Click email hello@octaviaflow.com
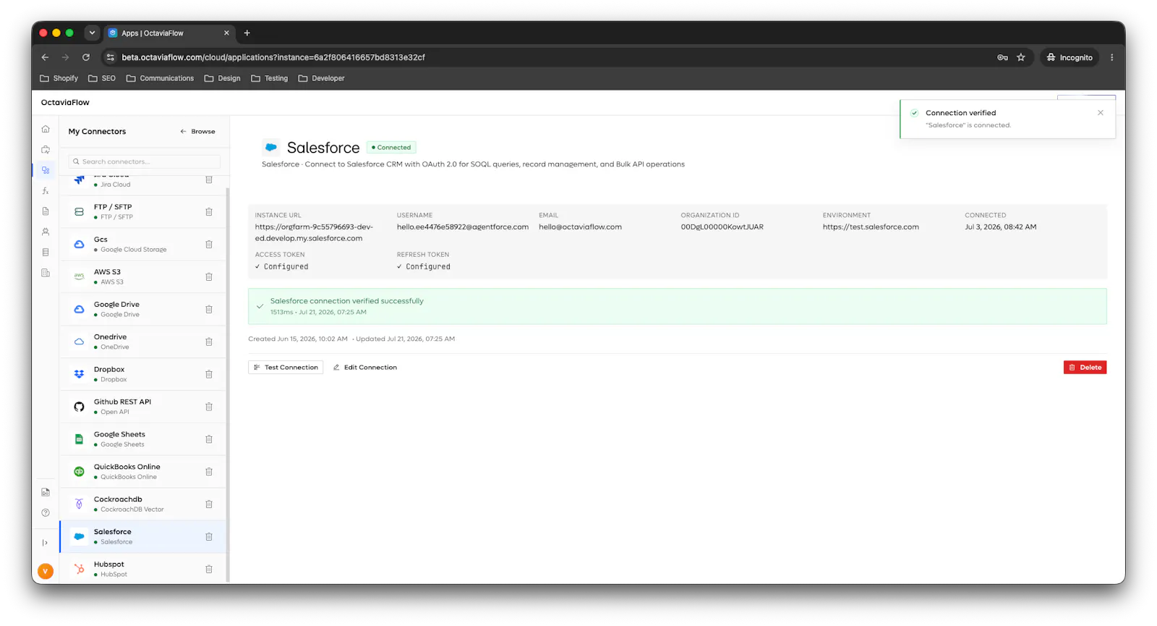Screen dimensions: 1157x626 [x=580, y=227]
